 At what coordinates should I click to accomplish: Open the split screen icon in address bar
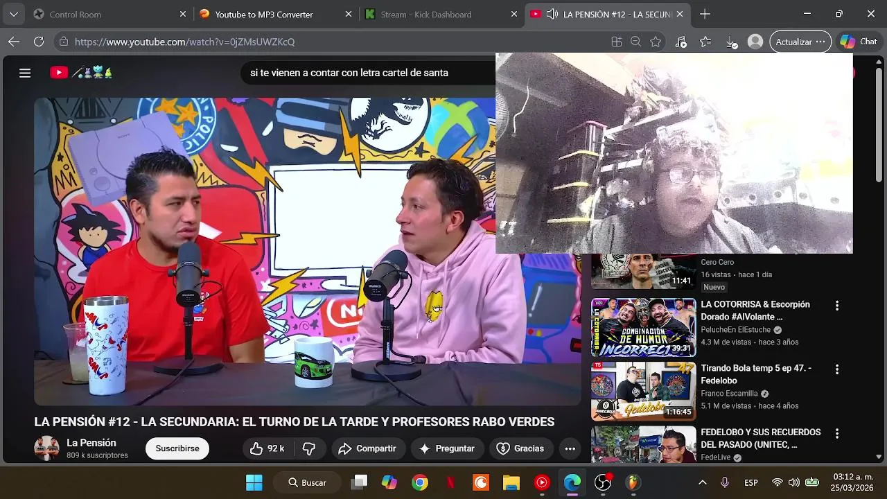616,42
